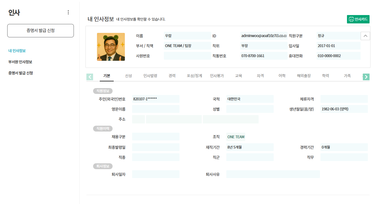Screen dimensions: 374x204
Task: Go to 부서원 인사정보 page
Action: click(22, 62)
